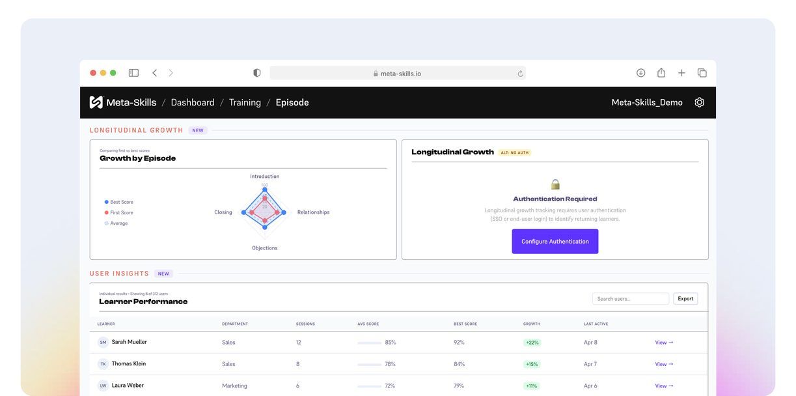The width and height of the screenshot is (796, 396).
Task: Click the Export button
Action: click(x=685, y=299)
